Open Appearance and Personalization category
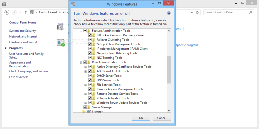Image resolution: width=259 pixels, height=129 pixels. (20, 64)
